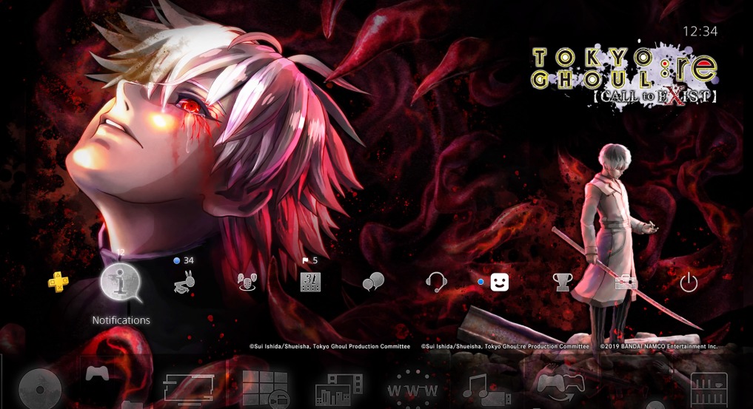Open the Profile smiley face icon

[x=500, y=282]
